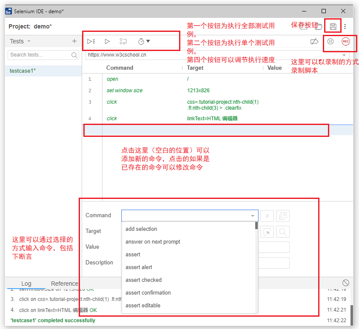The height and width of the screenshot is (329, 359).
Task: Toggle enable/disable command slashes button
Action: pos(267,216)
